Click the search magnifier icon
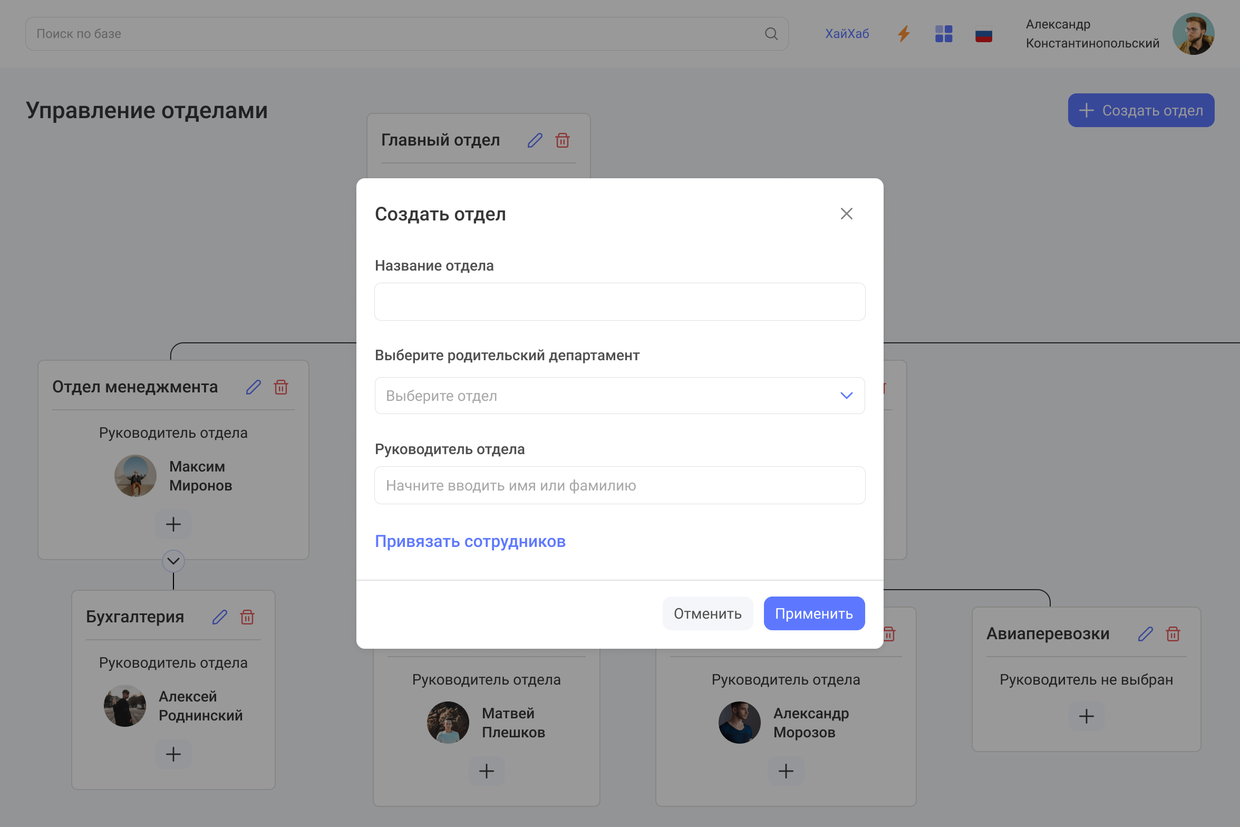The width and height of the screenshot is (1240, 827). [x=771, y=33]
